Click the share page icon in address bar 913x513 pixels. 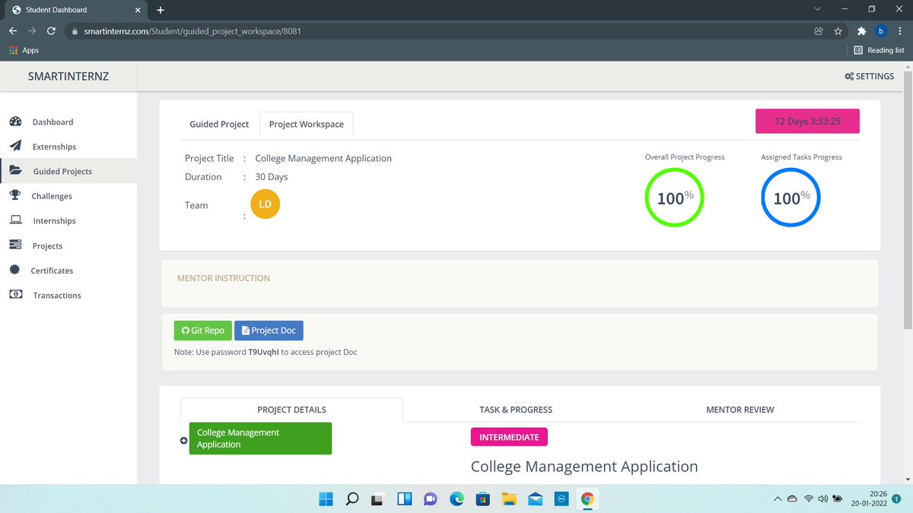[819, 31]
